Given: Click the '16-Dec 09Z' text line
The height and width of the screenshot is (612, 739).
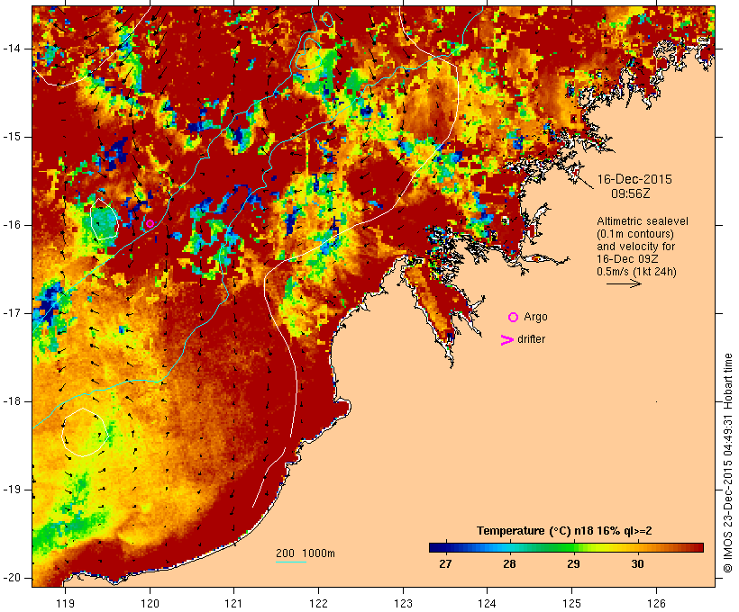Looking at the screenshot, I should (627, 259).
